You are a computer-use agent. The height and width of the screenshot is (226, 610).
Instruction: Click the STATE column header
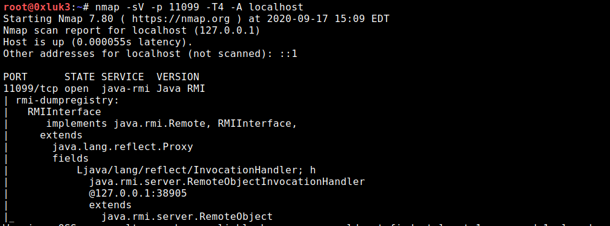pyautogui.click(x=80, y=77)
